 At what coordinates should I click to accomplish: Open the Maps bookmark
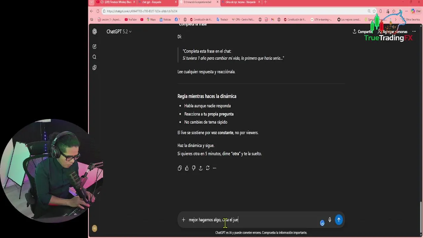[x=151, y=20]
